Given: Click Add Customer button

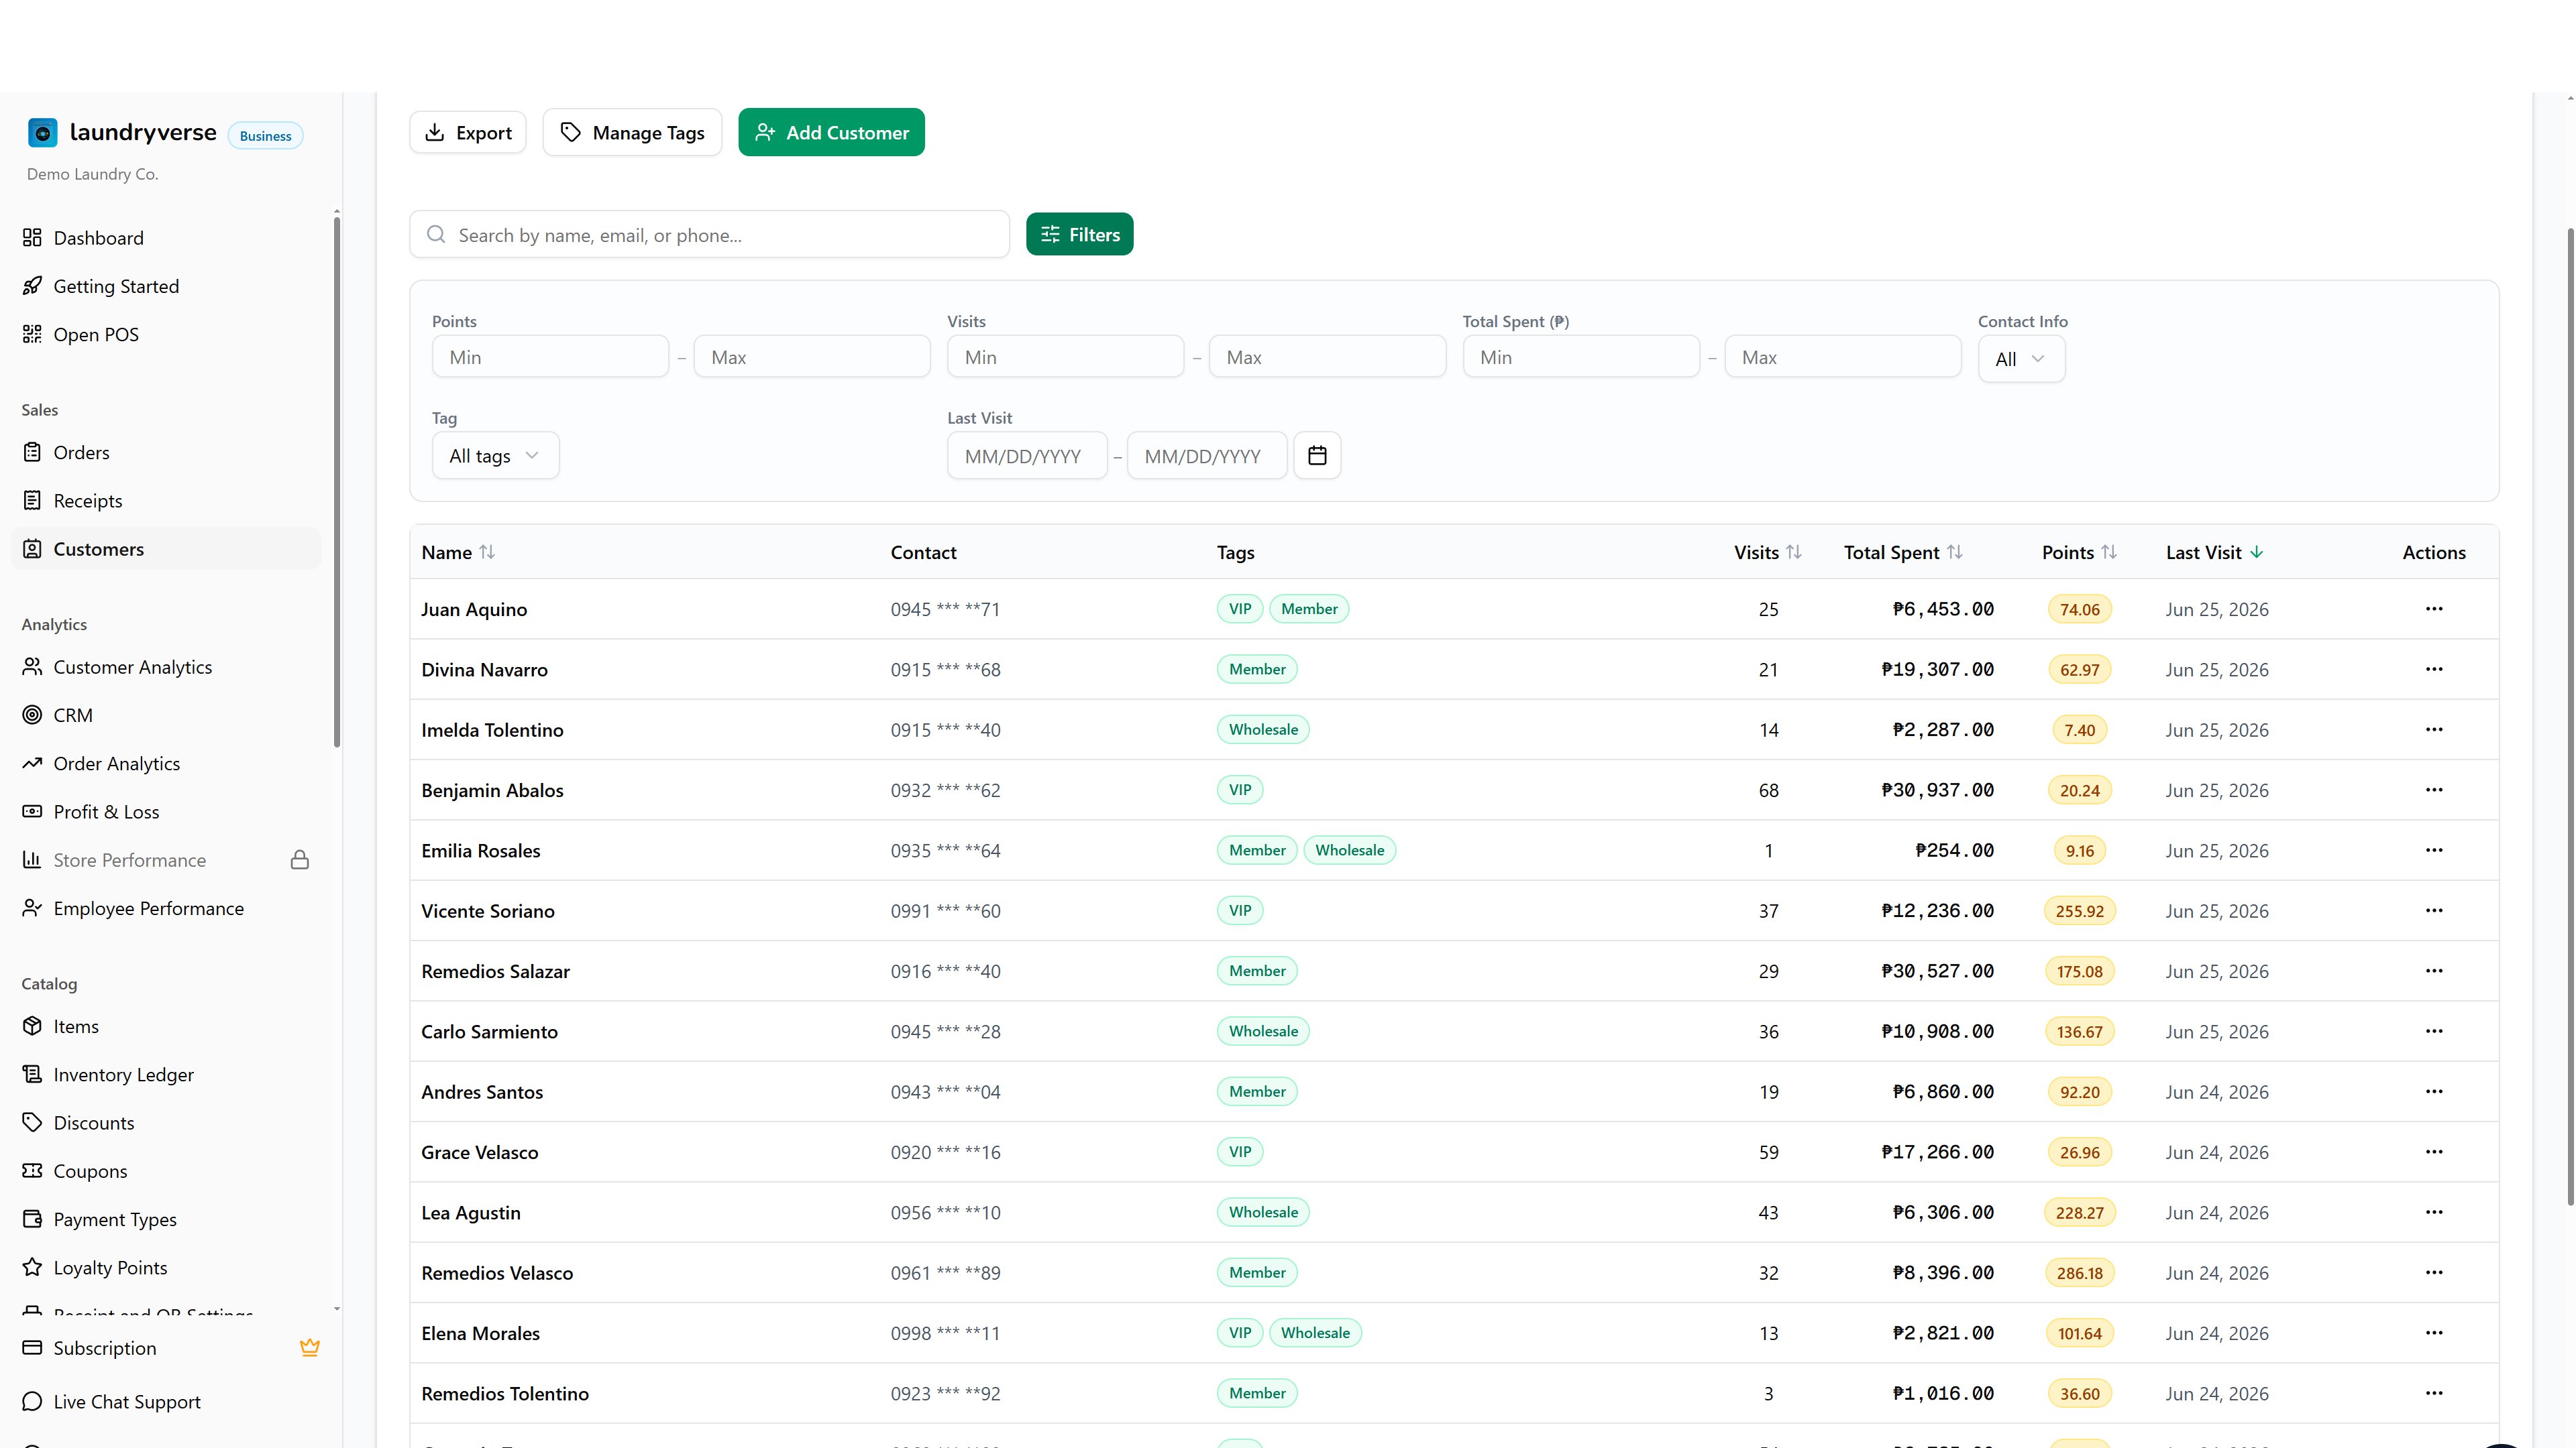Looking at the screenshot, I should click(x=831, y=133).
